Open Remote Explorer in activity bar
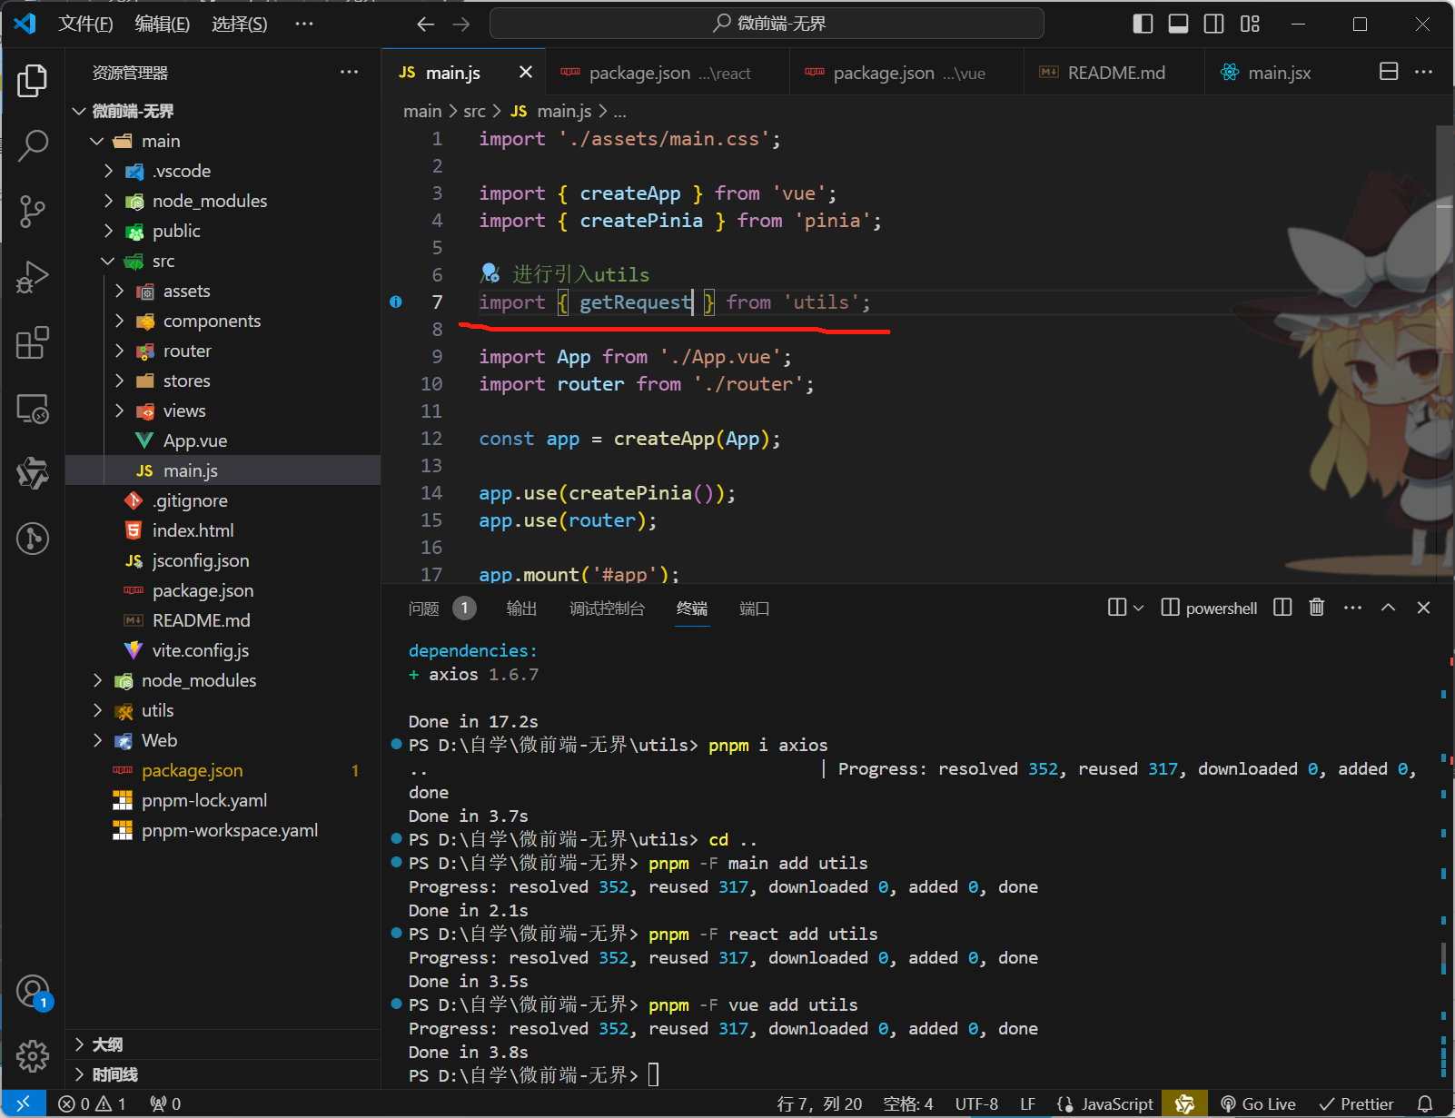The image size is (1455, 1118). (x=33, y=409)
